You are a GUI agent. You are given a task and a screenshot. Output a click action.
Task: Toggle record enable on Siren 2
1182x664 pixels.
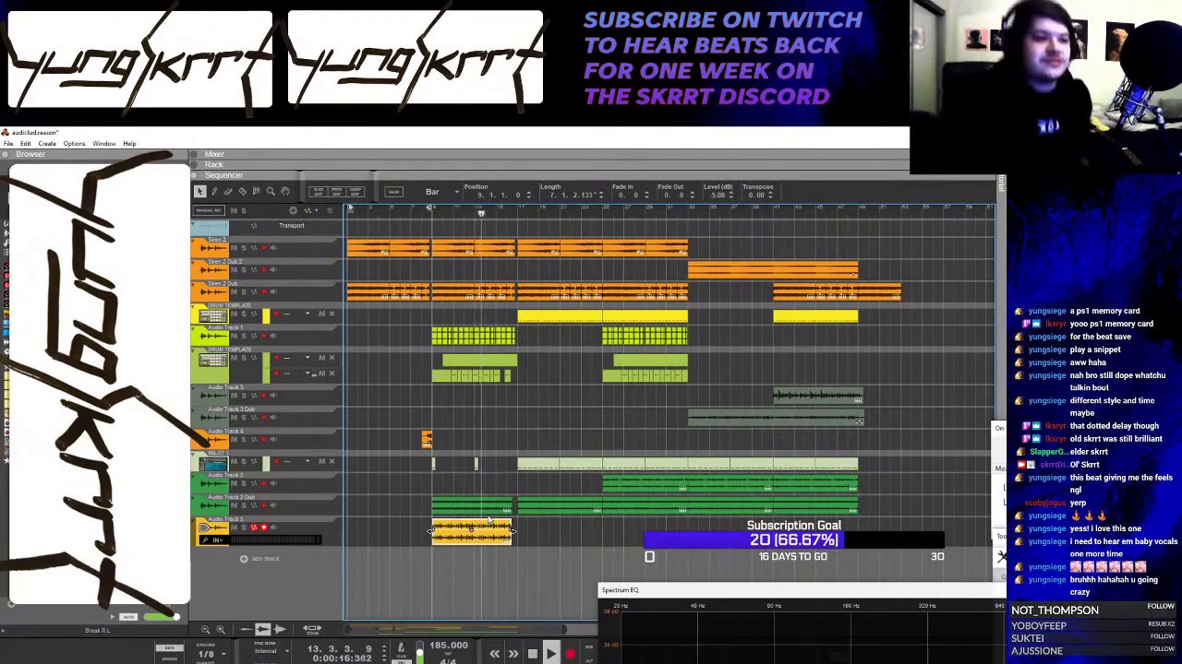[x=263, y=247]
